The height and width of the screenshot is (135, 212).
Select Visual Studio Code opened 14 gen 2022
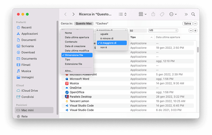coord(127,105)
